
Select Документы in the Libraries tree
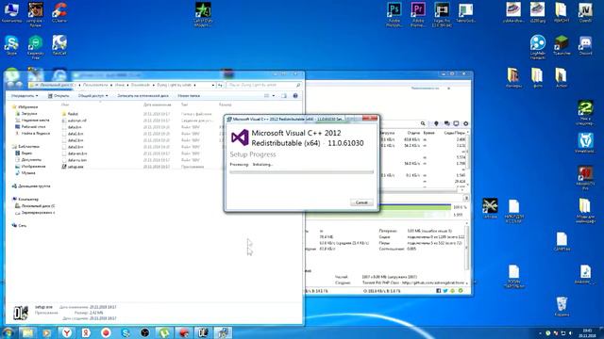[28, 159]
